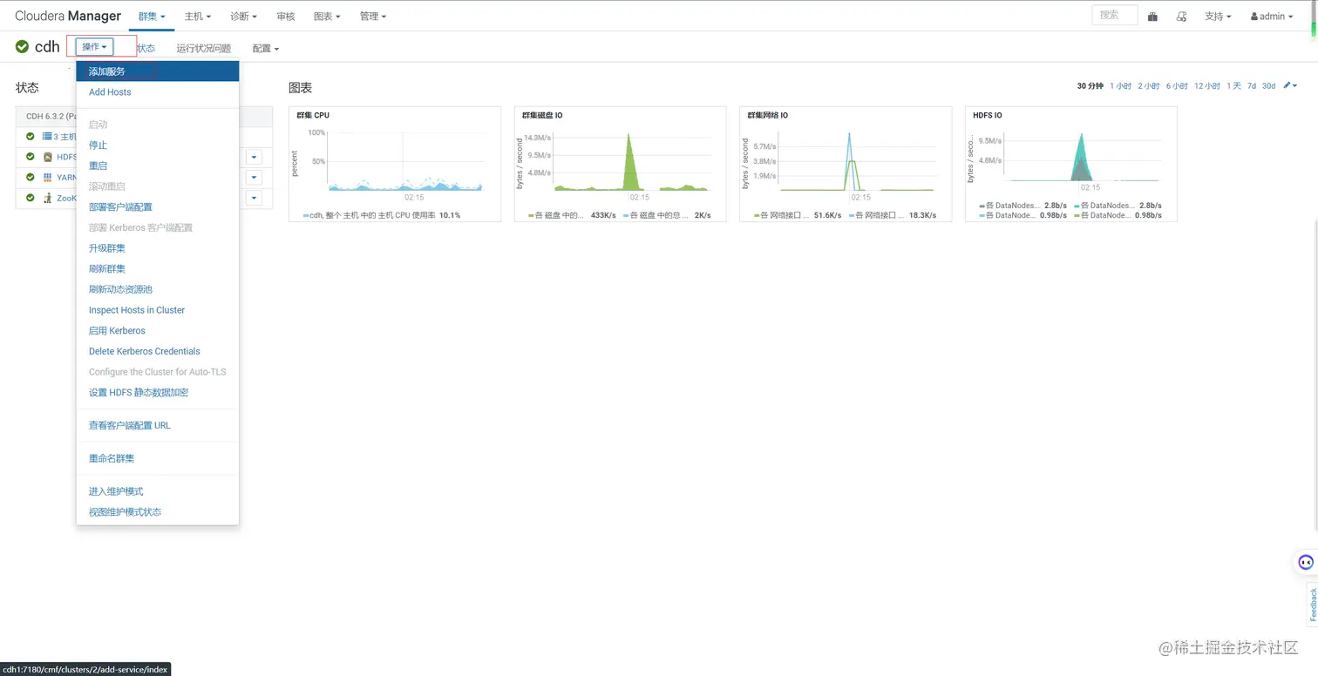Image resolution: width=1318 pixels, height=676 pixels.
Task: Click the green health icon in ZooKeeper row
Action: 31,198
